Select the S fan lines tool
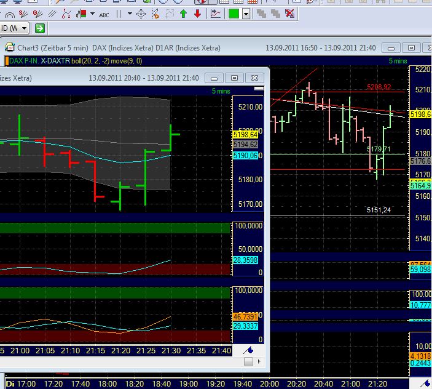Screen dimensions: 432x389 tap(23, 14)
